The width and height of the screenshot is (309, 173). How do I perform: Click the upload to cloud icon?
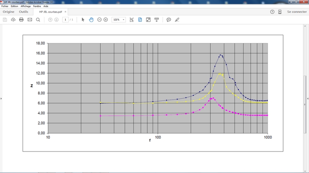pyautogui.click(x=13, y=20)
